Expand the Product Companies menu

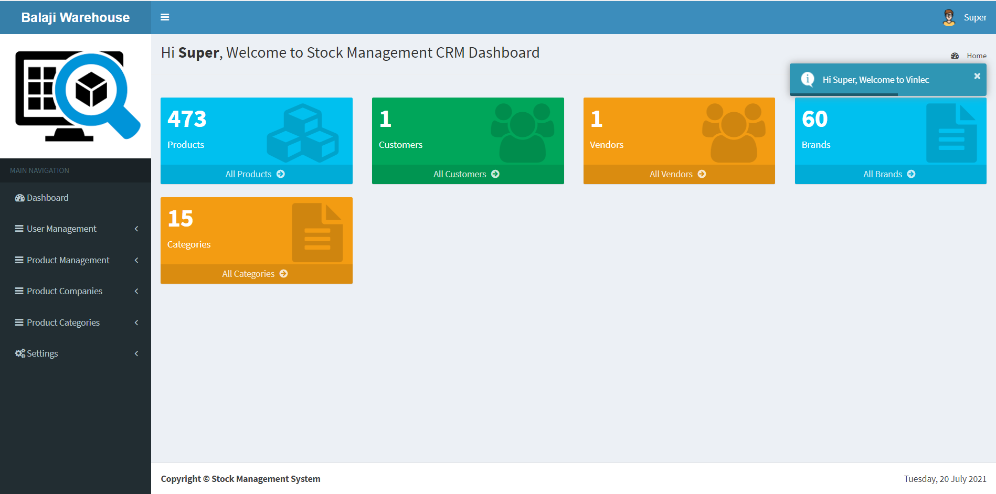[64, 291]
